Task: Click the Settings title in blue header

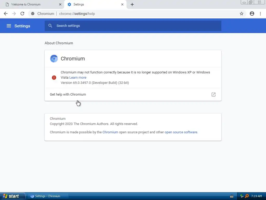Action: (x=22, y=26)
